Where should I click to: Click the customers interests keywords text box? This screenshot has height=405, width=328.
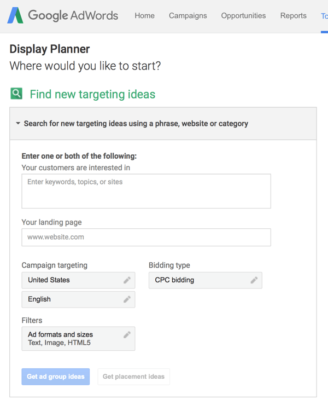146,191
